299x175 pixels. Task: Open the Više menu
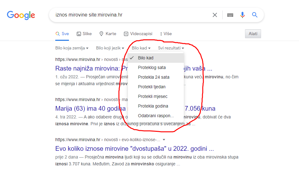[166, 34]
